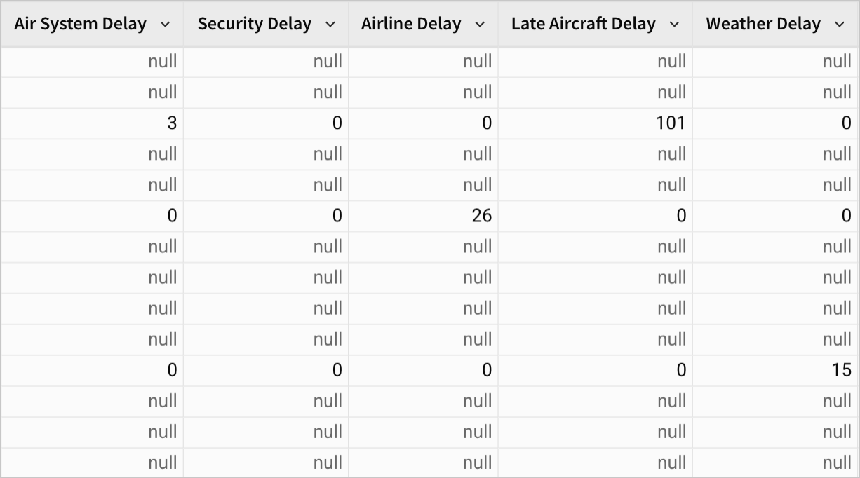860x478 pixels.
Task: Select the last null cell under Airline Delay
Action: tap(478, 463)
